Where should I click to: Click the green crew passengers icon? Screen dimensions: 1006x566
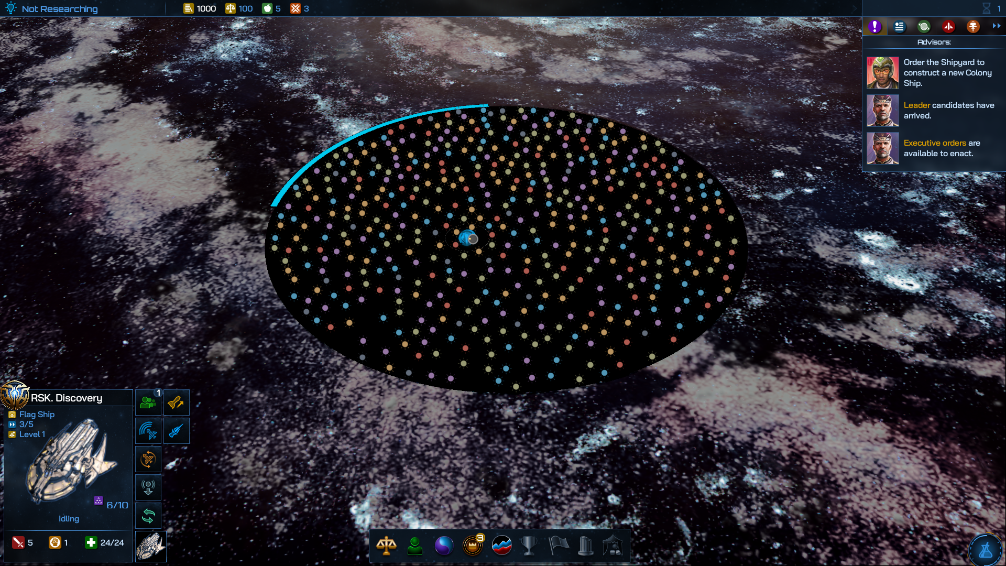[148, 402]
